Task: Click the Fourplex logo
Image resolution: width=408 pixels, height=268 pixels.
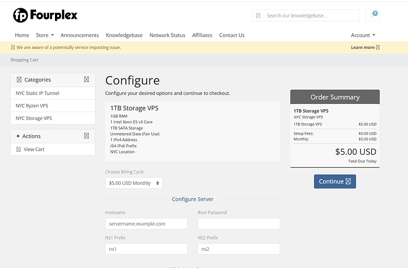Action: click(x=46, y=15)
